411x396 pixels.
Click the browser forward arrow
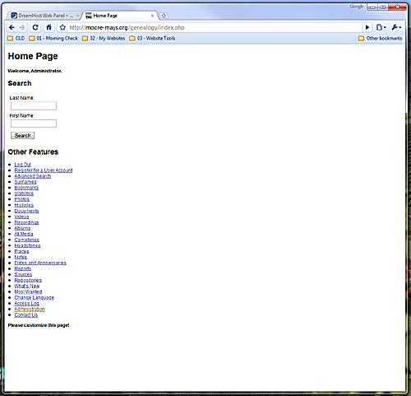tap(22, 27)
